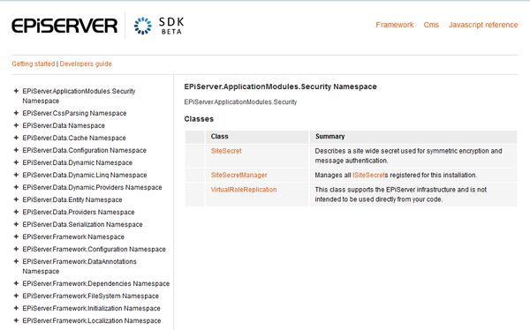Follow the ISiteSecret link in summary
530x330 pixels.
tap(368, 175)
